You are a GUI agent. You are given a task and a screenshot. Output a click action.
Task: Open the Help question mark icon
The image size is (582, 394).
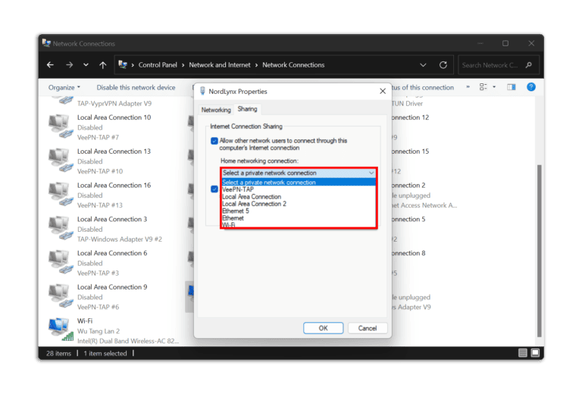[531, 87]
